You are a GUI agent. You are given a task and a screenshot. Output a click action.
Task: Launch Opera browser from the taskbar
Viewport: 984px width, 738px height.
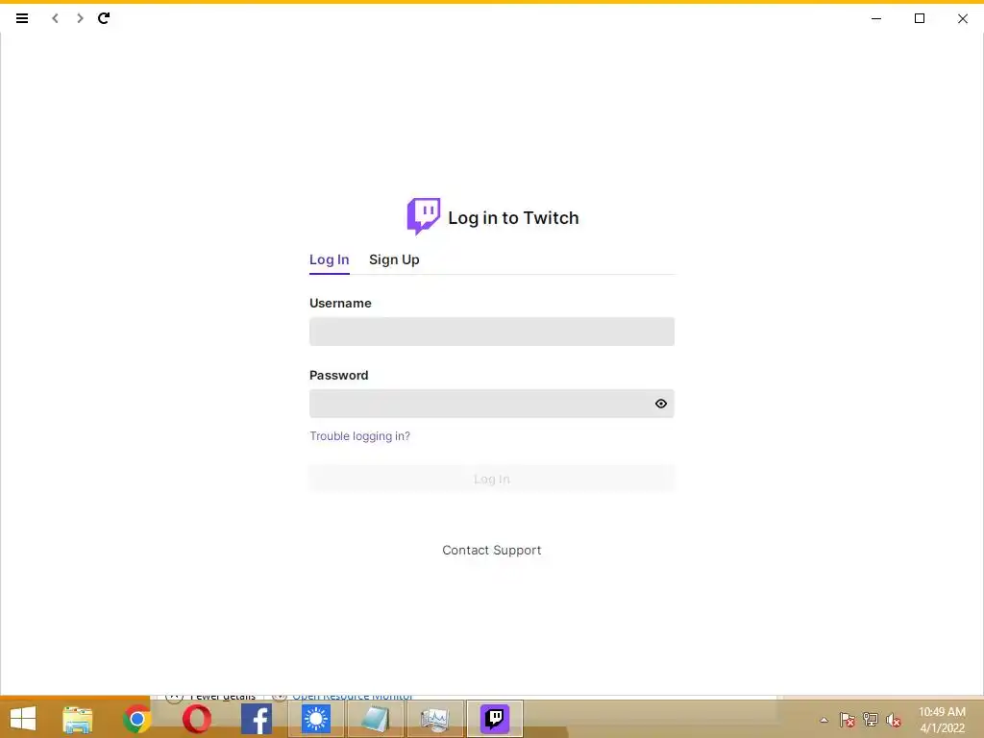[196, 719]
